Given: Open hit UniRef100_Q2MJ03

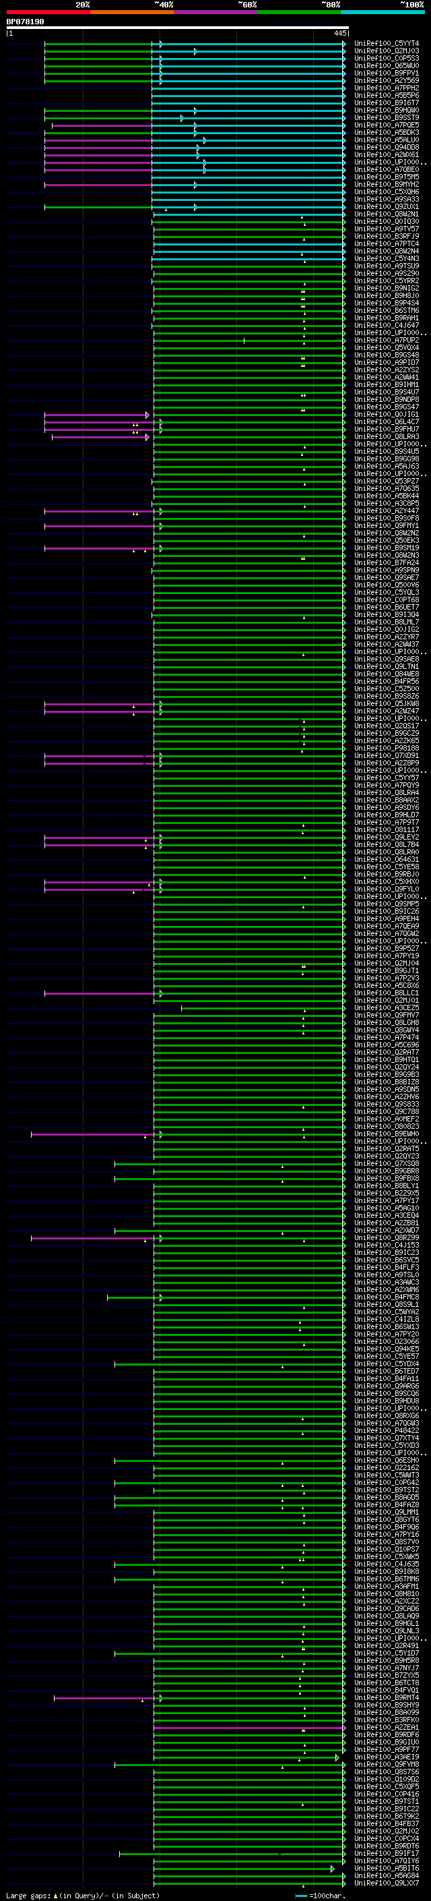Looking at the screenshot, I should click(387, 52).
